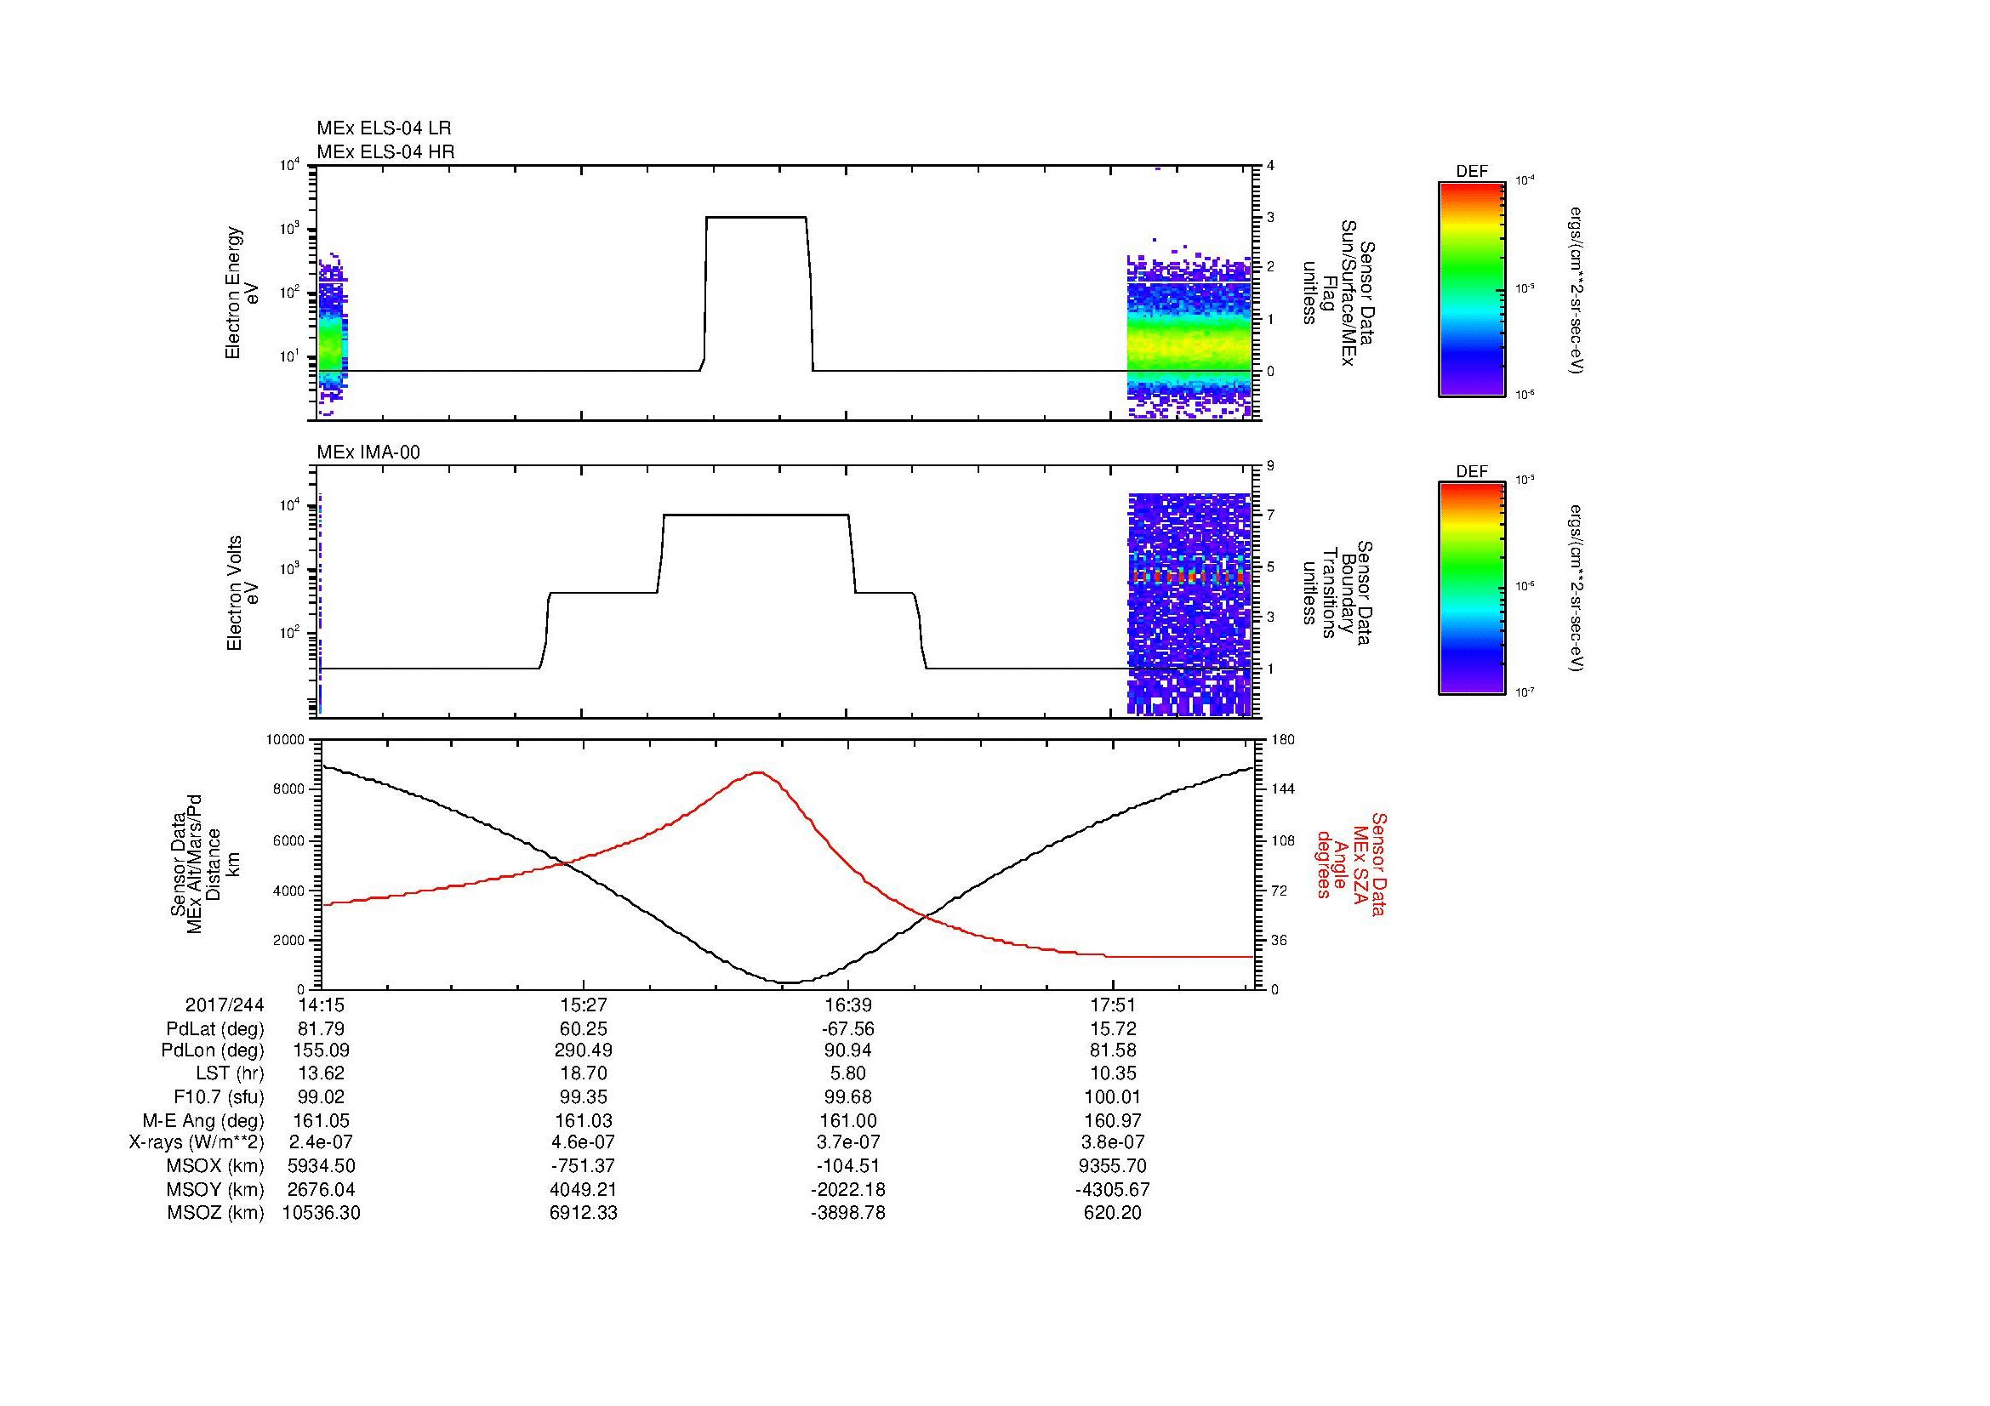The image size is (1990, 1406).
Task: Click the PdLon (deg) row label
Action: (214, 1050)
